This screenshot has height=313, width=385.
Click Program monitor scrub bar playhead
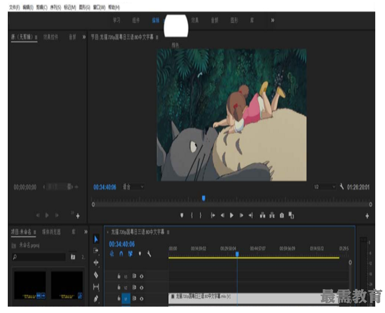[x=204, y=198]
